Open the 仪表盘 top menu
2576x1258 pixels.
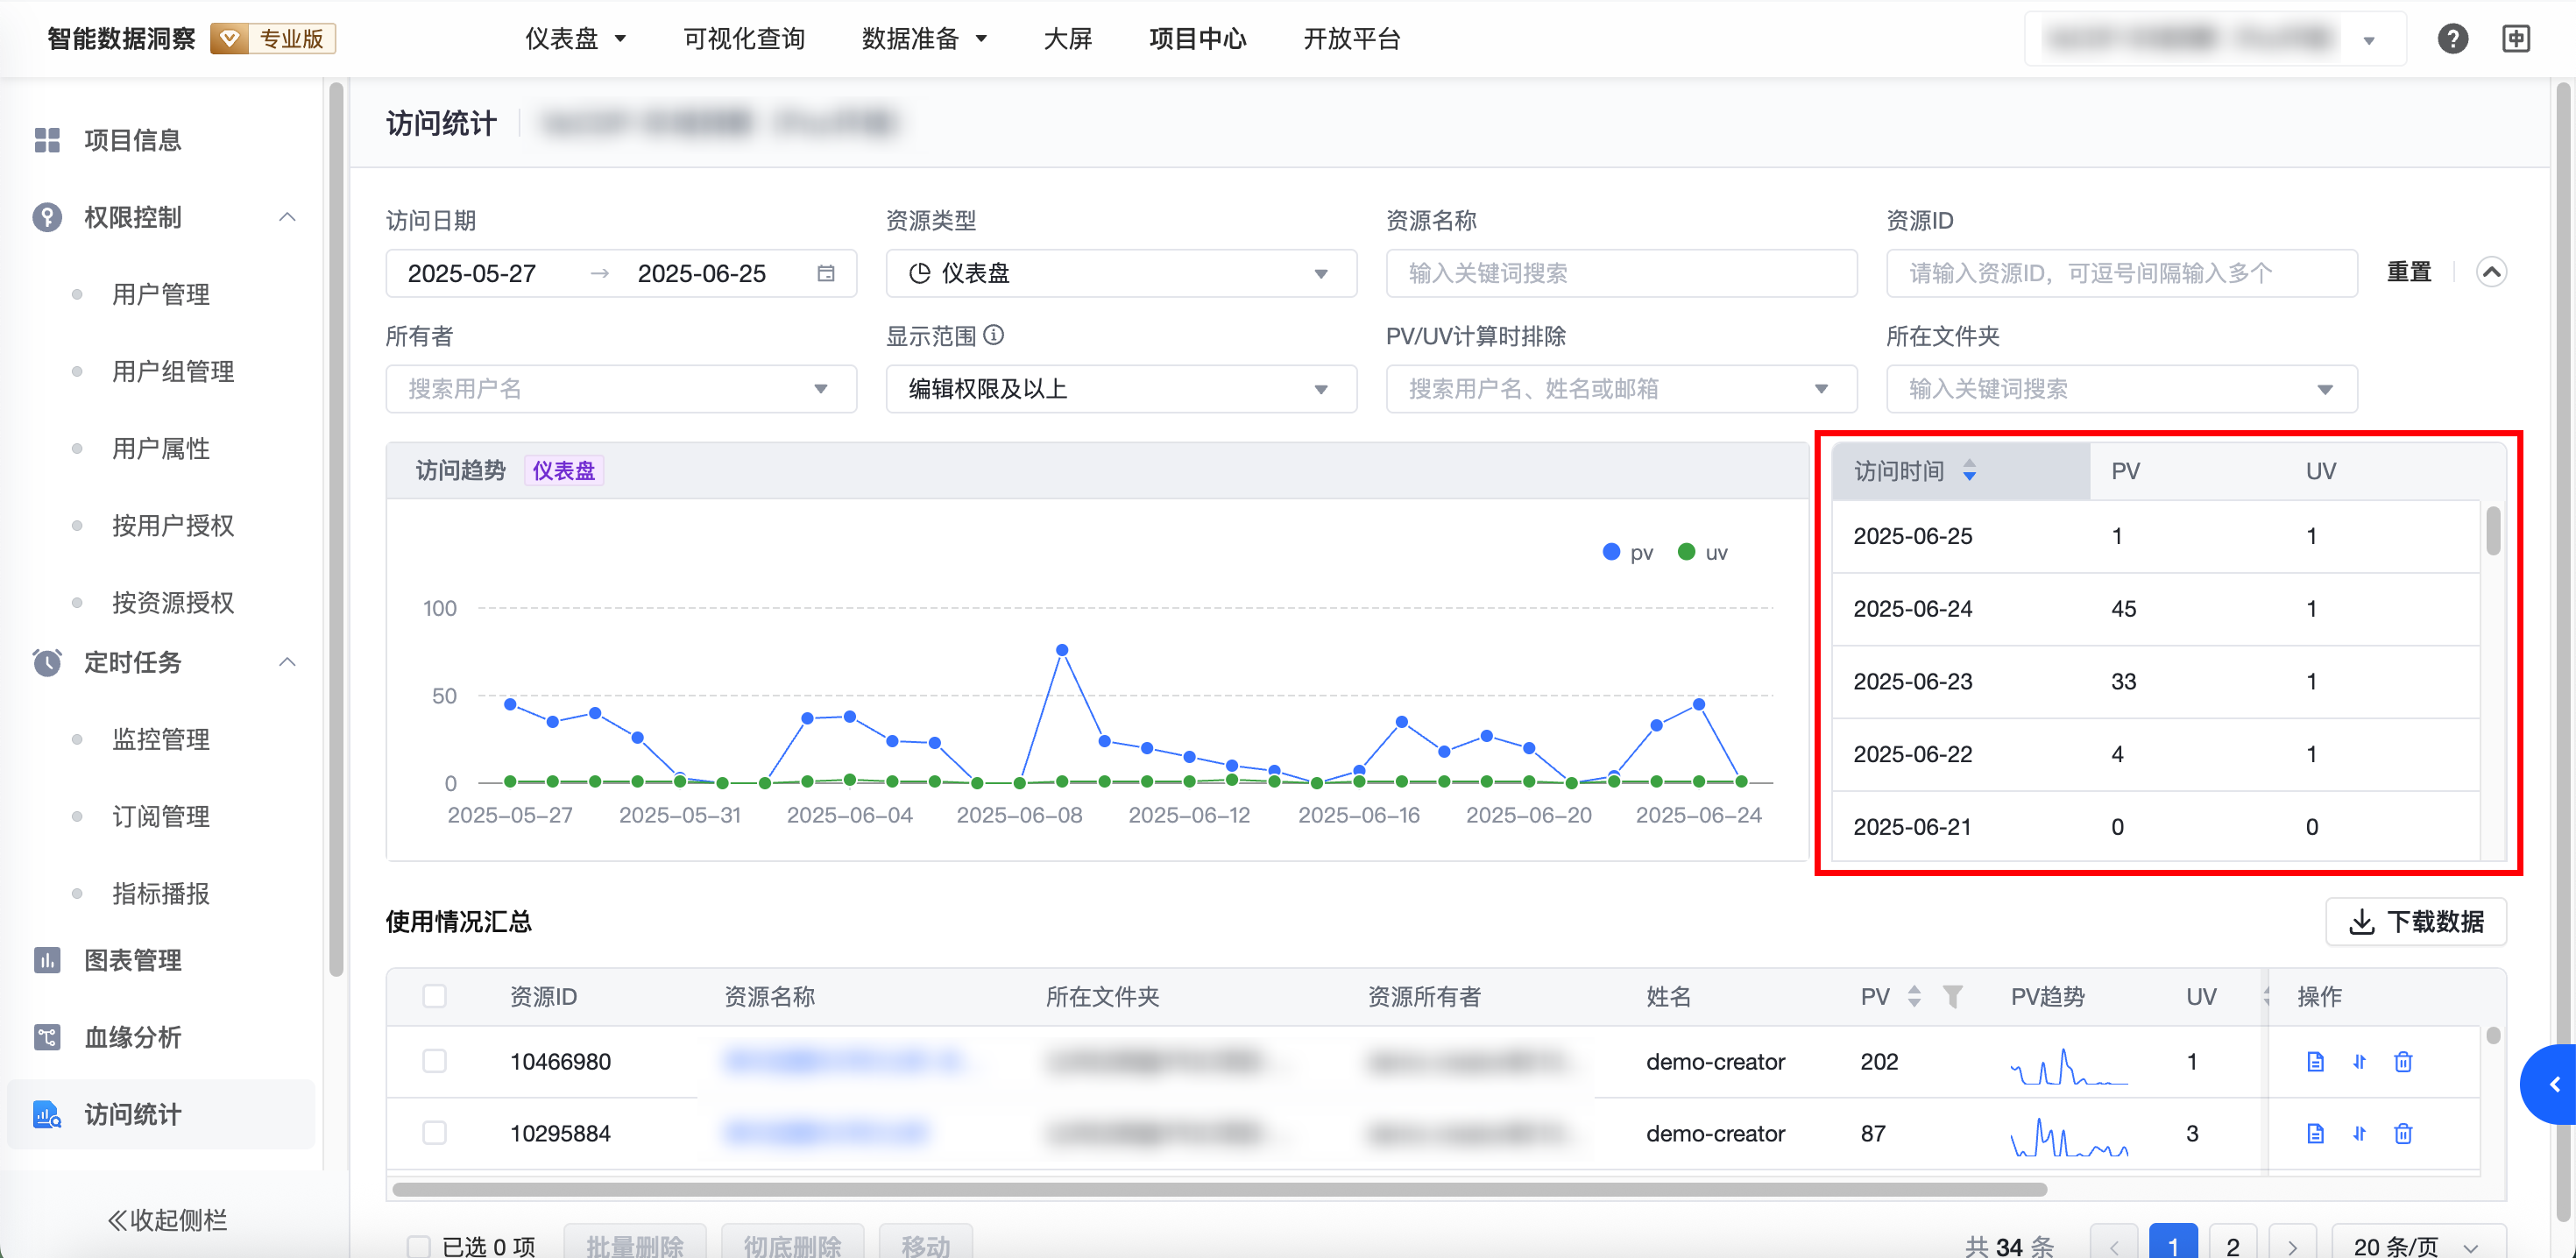pyautogui.click(x=576, y=39)
